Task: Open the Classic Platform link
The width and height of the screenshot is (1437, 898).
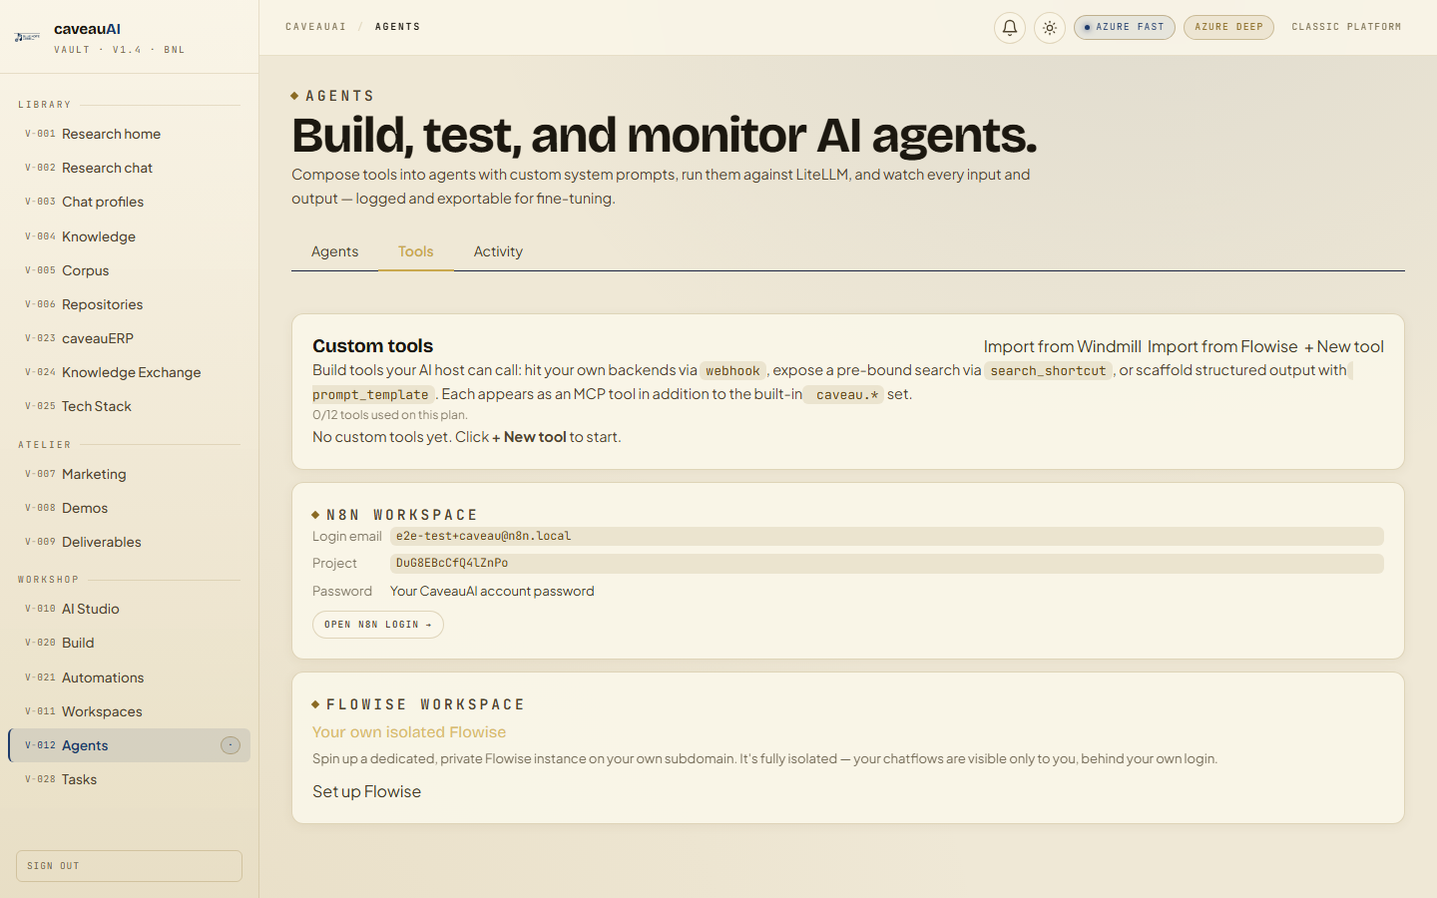Action: click(1346, 27)
